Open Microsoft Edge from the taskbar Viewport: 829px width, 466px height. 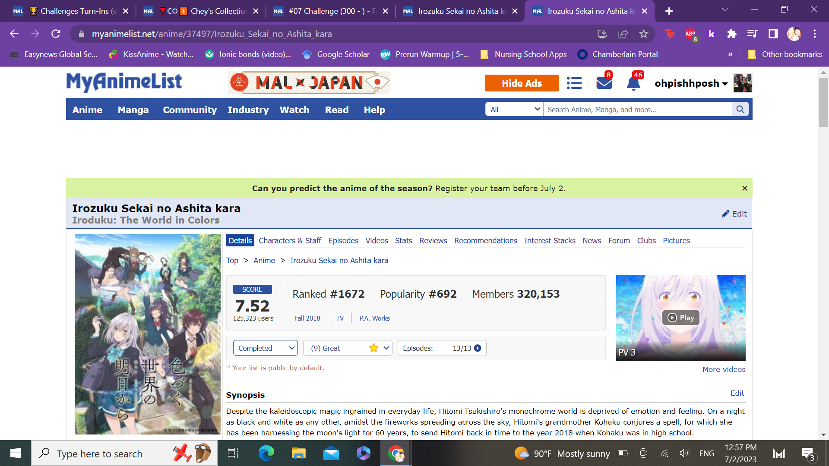[266, 453]
